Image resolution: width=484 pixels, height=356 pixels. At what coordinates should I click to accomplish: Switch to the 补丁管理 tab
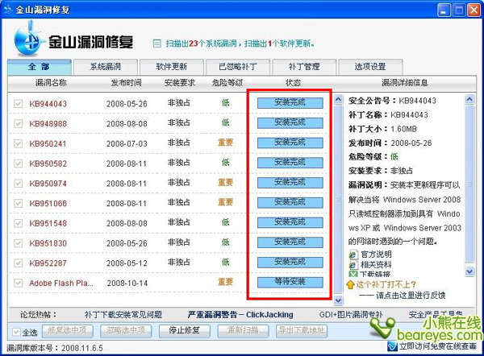tap(304, 67)
